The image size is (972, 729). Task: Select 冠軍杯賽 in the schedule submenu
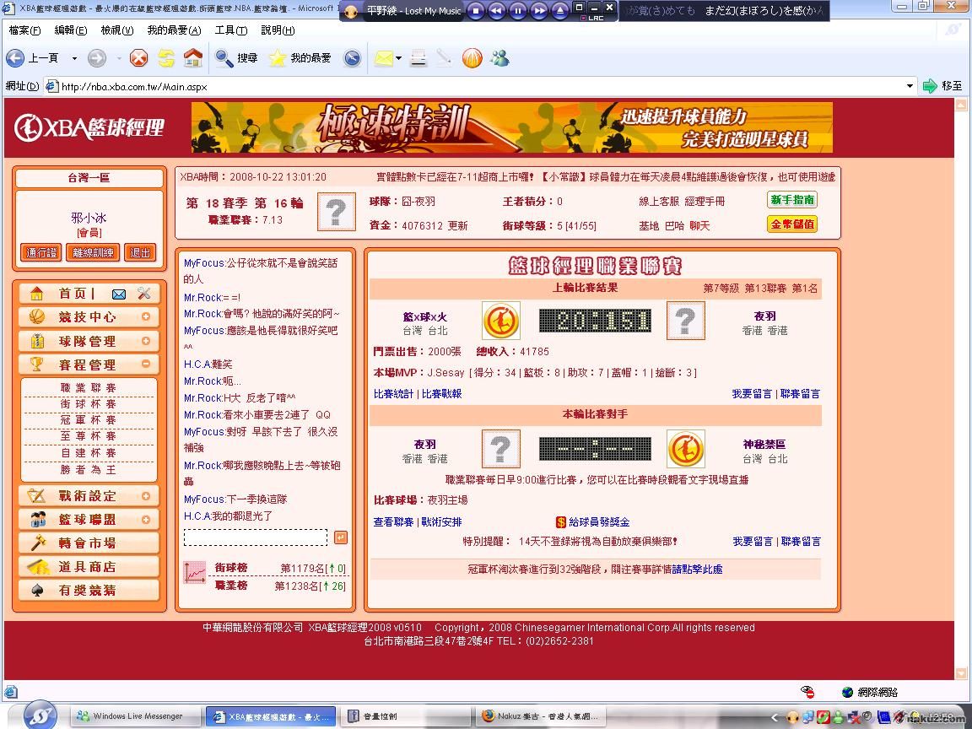point(89,420)
